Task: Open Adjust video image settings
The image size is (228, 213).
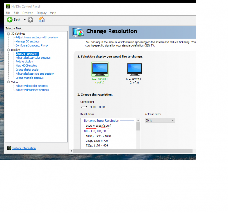Action: [x=32, y=90]
